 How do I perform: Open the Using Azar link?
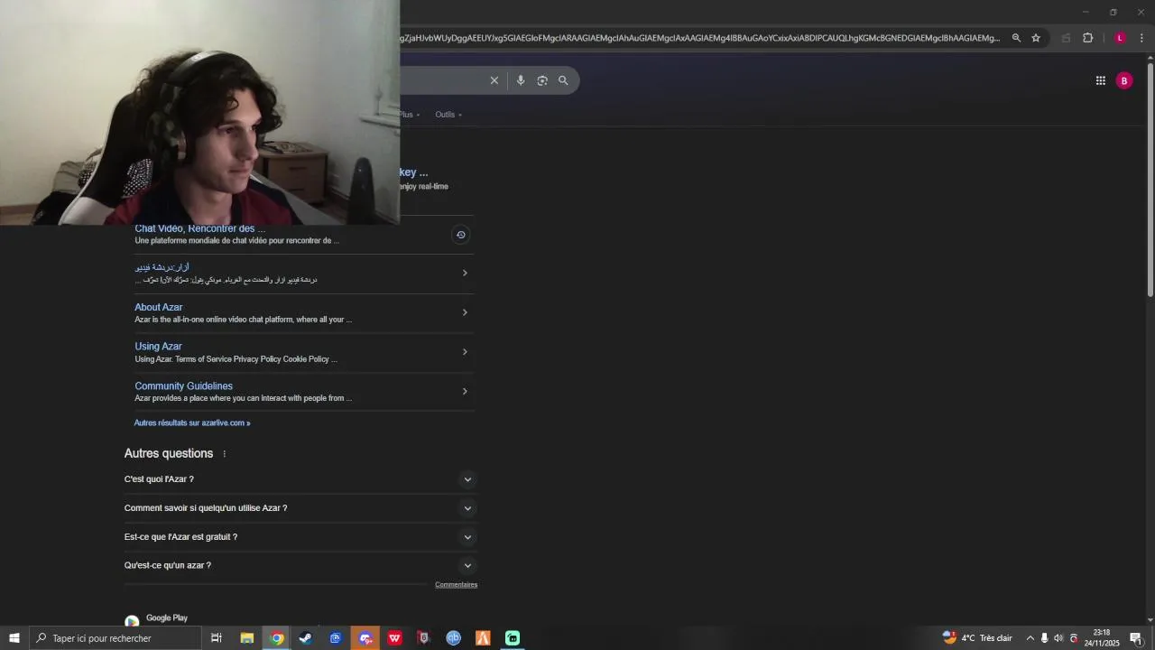pos(158,346)
